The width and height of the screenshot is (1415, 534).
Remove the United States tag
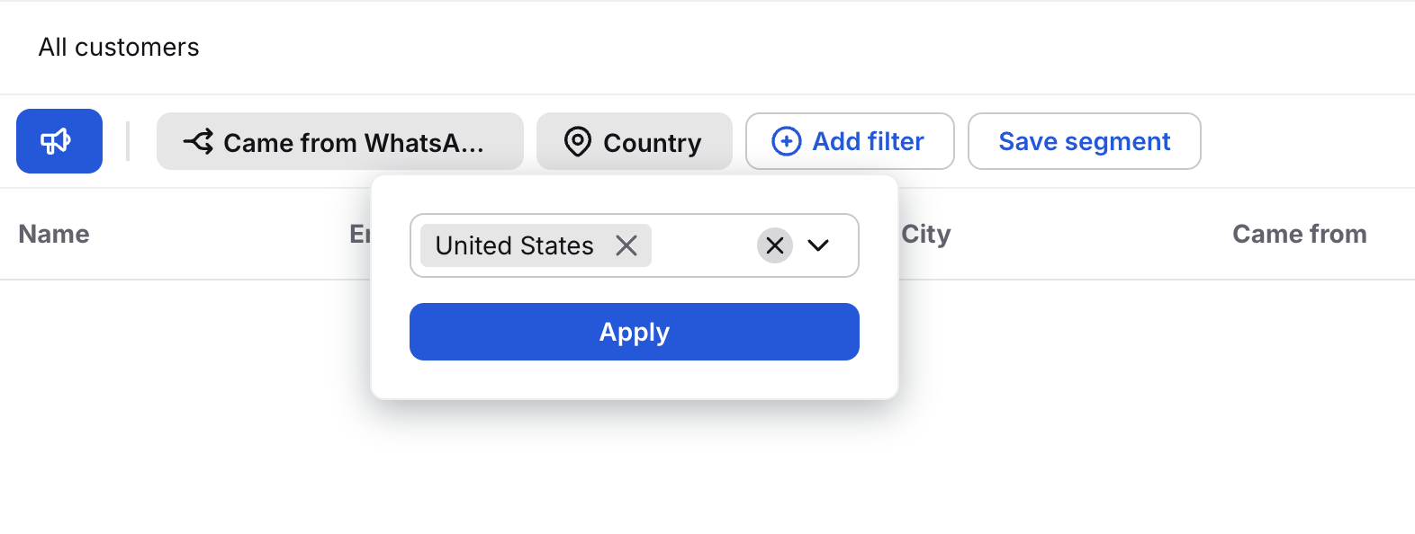tap(626, 245)
